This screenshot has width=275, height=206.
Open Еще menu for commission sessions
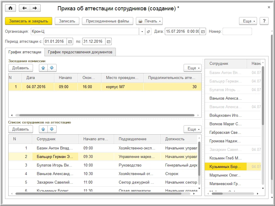coord(192,68)
